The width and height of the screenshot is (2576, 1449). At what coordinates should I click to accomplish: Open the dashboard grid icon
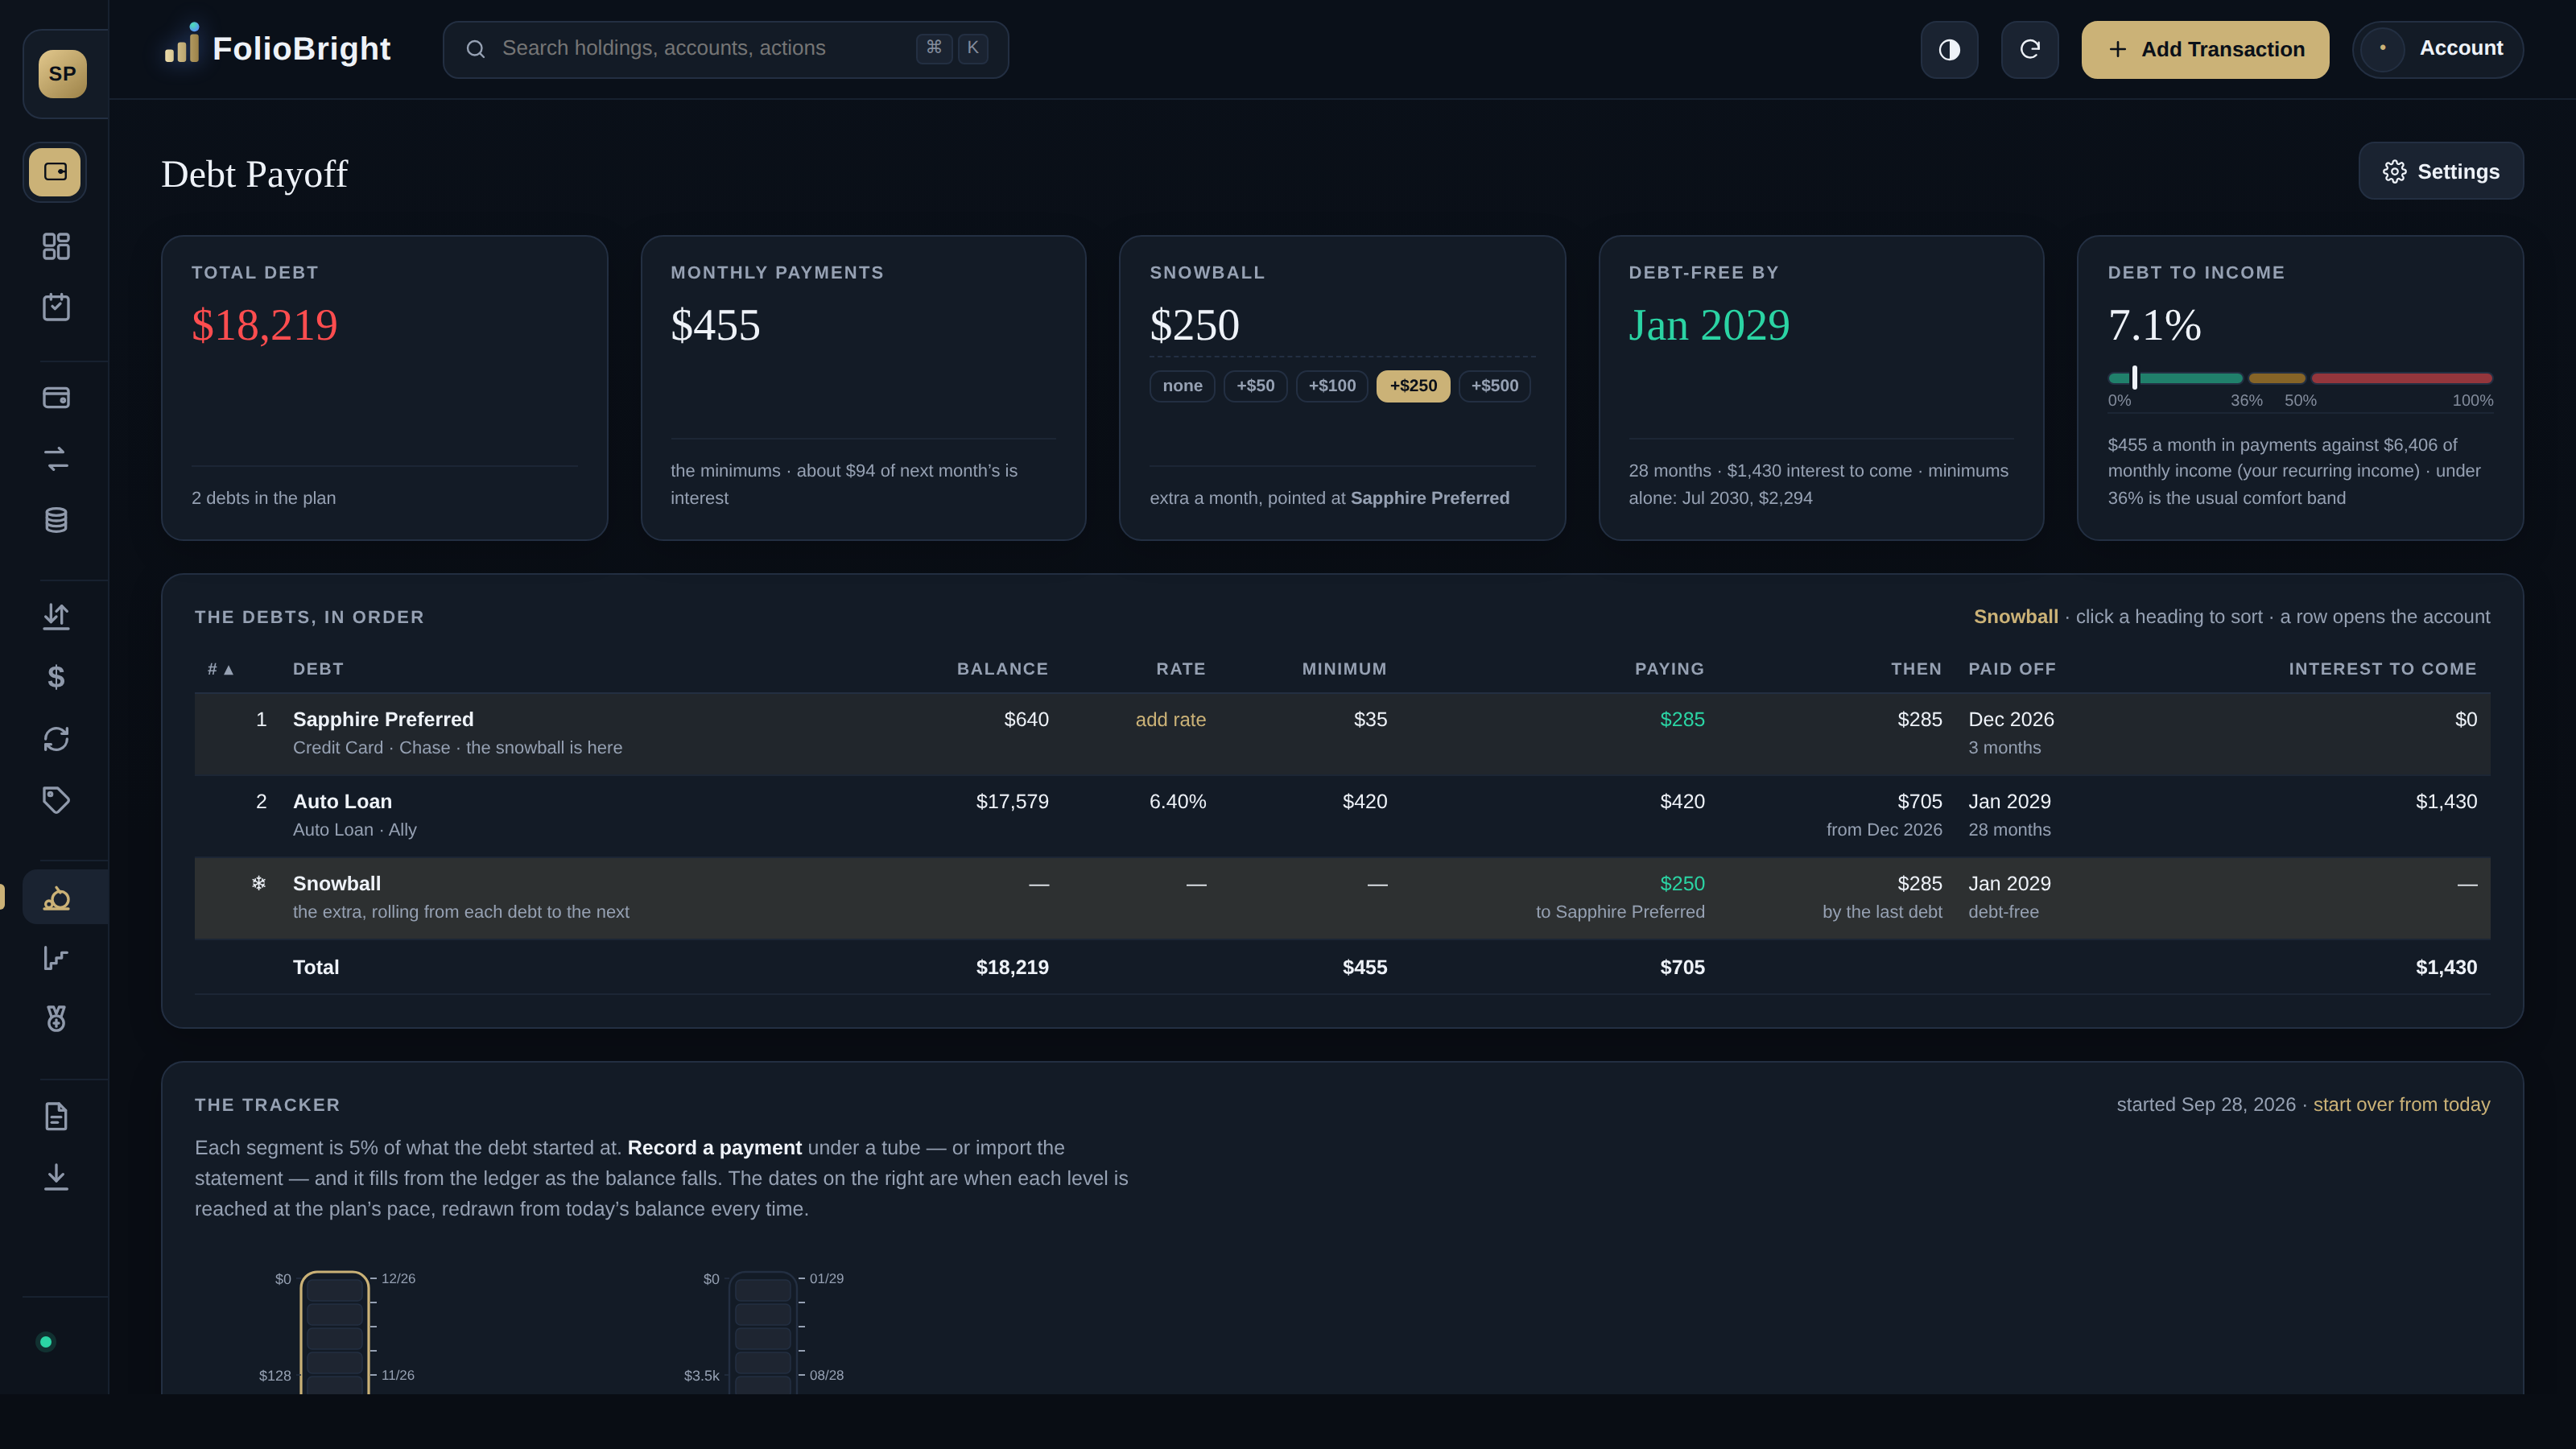tap(56, 246)
